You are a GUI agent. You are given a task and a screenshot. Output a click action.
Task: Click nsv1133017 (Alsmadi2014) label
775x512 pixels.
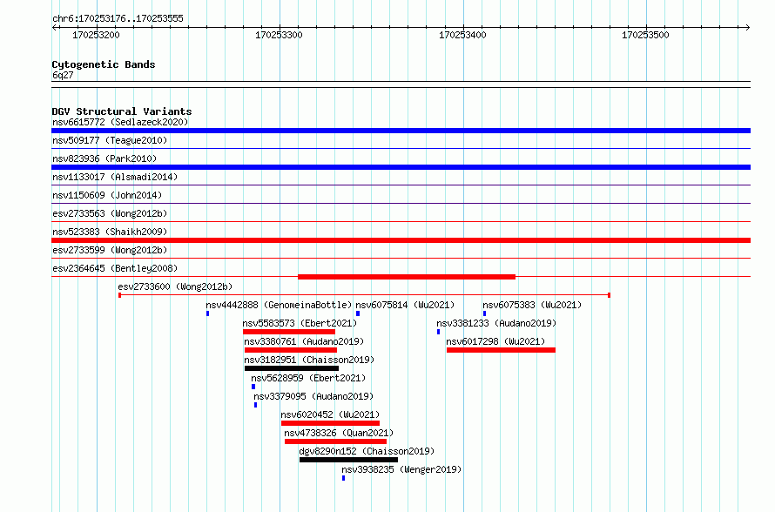tap(115, 177)
